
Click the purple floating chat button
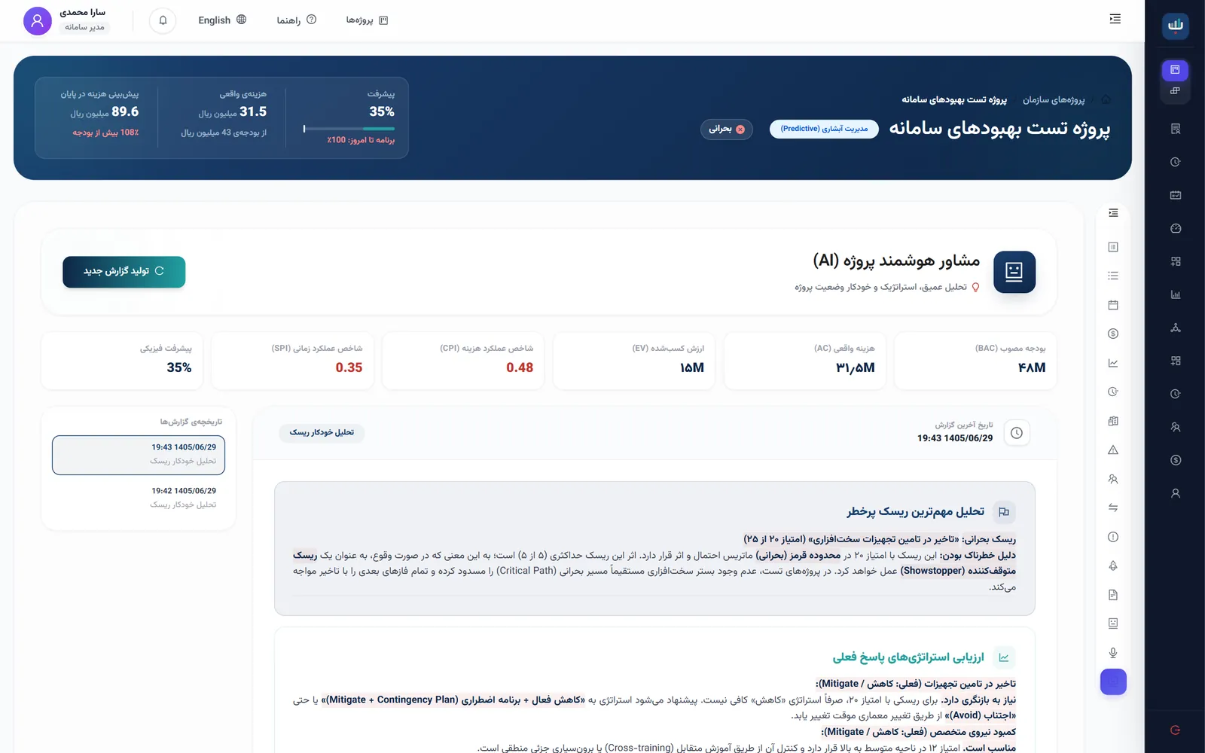click(1113, 681)
